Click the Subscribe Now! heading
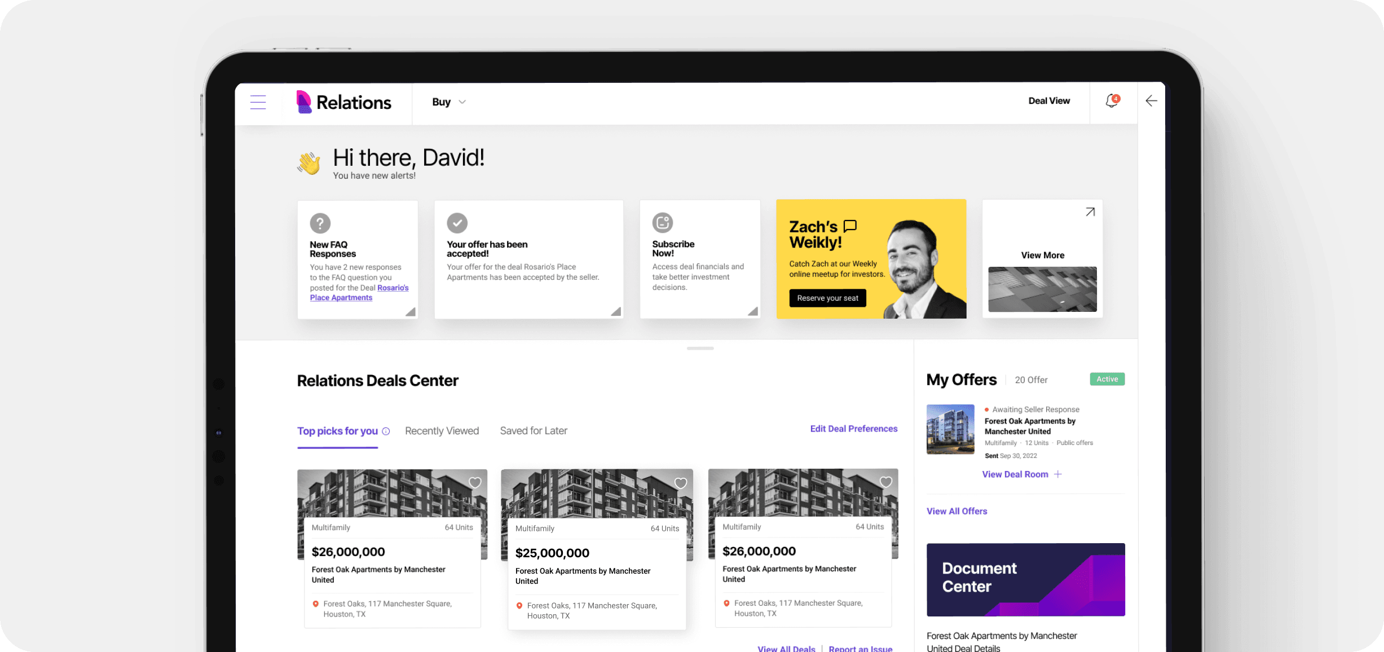The height and width of the screenshot is (652, 1384). tap(673, 249)
